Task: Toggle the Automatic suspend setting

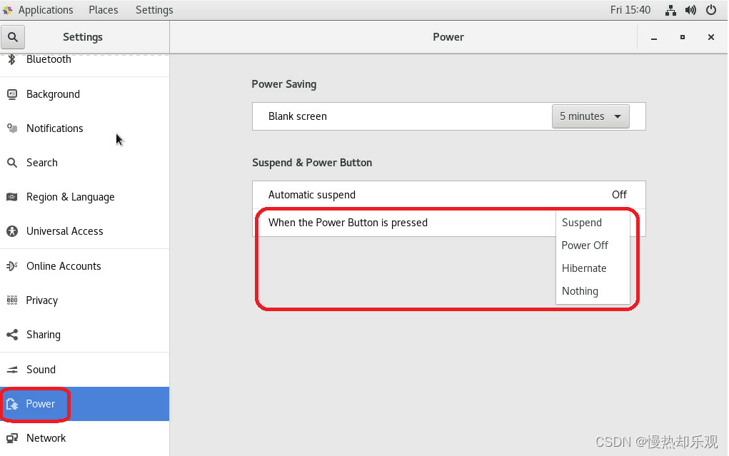Action: pyautogui.click(x=618, y=194)
